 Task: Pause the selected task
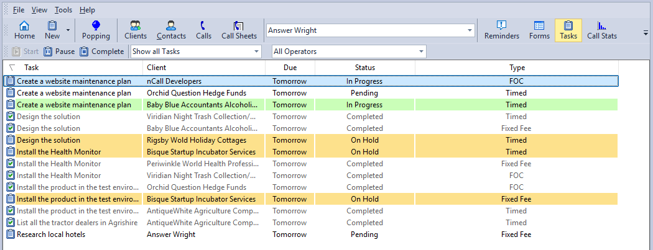point(59,51)
